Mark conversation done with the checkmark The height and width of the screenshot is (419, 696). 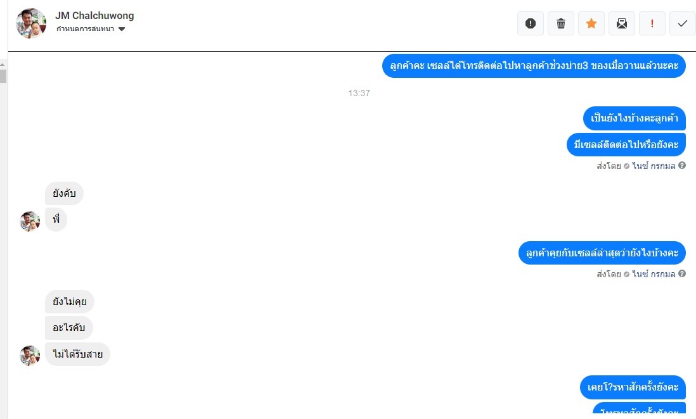[x=683, y=23]
